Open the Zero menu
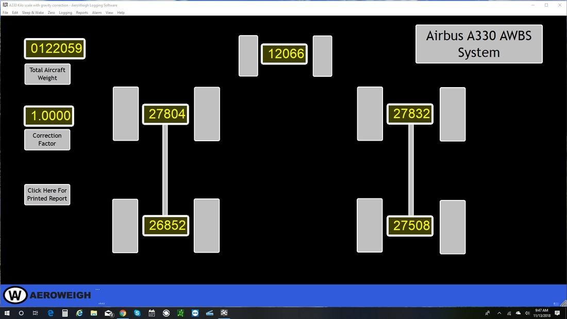 coord(52,13)
